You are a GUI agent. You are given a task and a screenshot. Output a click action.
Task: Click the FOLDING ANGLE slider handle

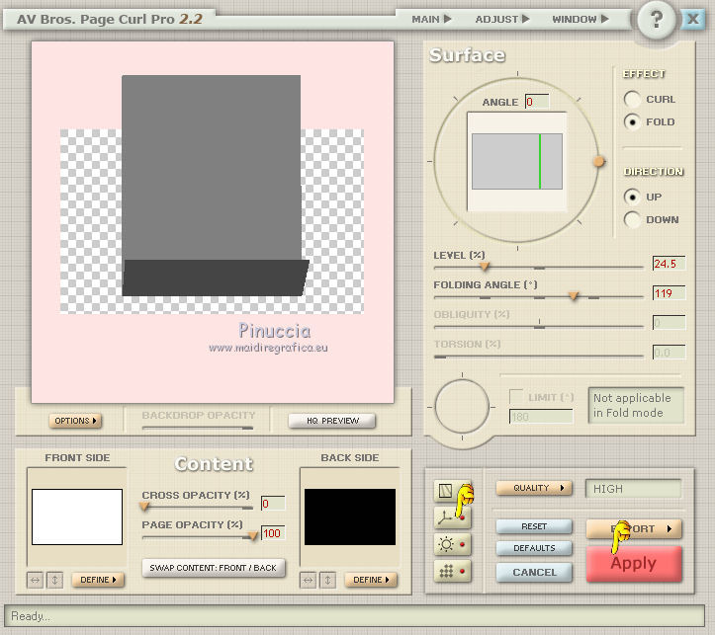click(x=574, y=296)
